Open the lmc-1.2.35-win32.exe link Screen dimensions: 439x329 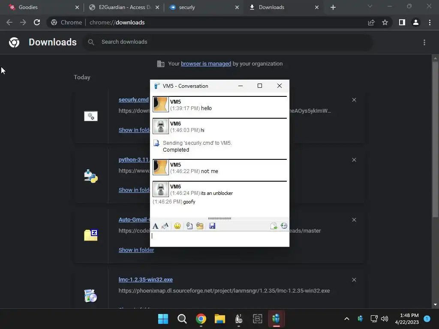(x=146, y=280)
